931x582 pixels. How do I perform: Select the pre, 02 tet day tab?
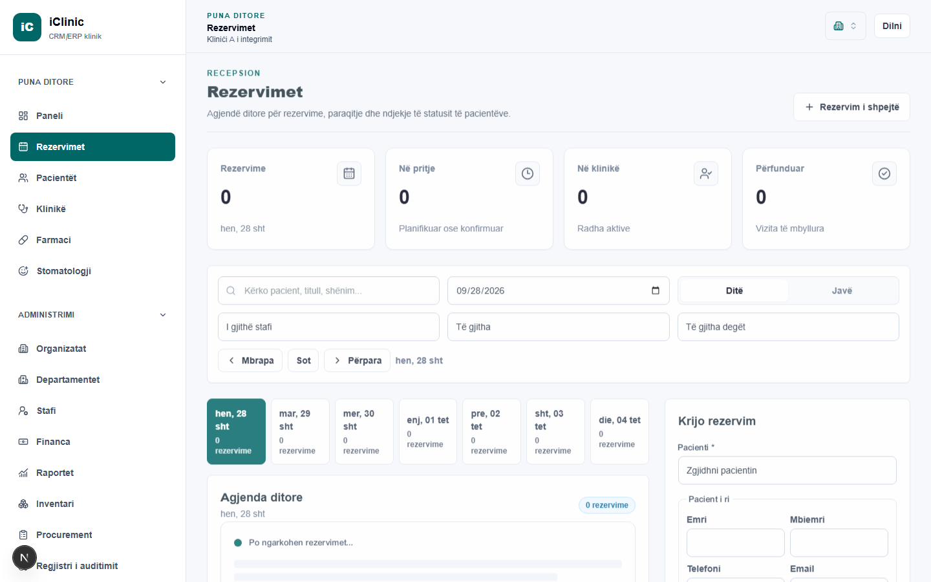[x=492, y=431]
